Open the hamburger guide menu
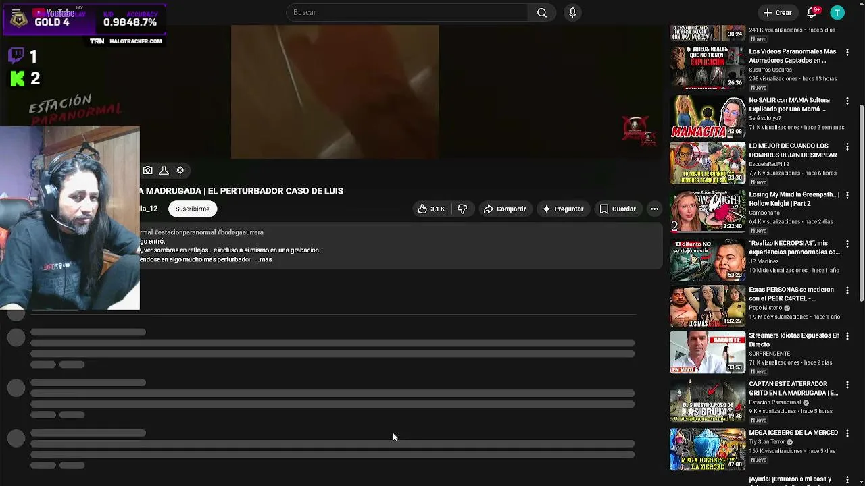The width and height of the screenshot is (865, 486). click(16, 13)
